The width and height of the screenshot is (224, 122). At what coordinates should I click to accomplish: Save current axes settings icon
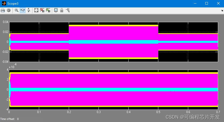click(42, 10)
